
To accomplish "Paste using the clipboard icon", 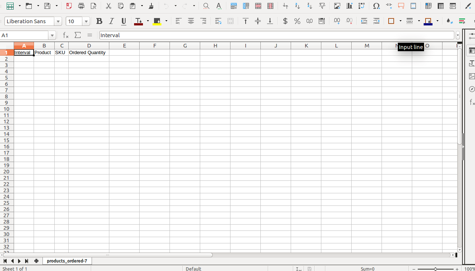I will [133, 6].
